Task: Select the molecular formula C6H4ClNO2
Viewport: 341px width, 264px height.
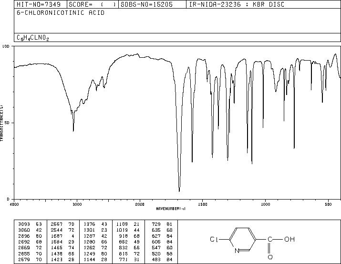Action: click(x=33, y=38)
